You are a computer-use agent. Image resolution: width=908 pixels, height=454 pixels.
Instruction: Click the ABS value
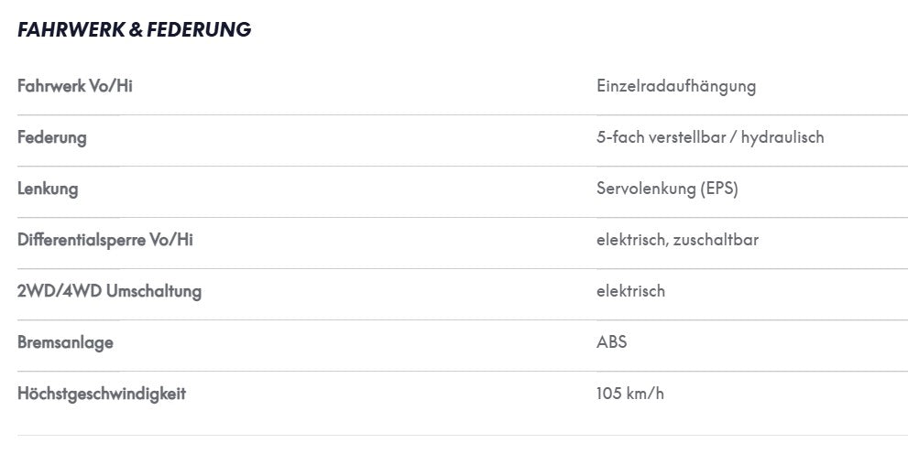pos(611,342)
